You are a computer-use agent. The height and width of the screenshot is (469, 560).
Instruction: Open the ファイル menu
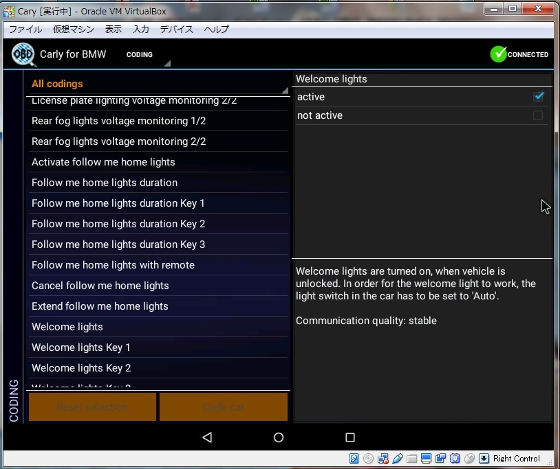25,30
